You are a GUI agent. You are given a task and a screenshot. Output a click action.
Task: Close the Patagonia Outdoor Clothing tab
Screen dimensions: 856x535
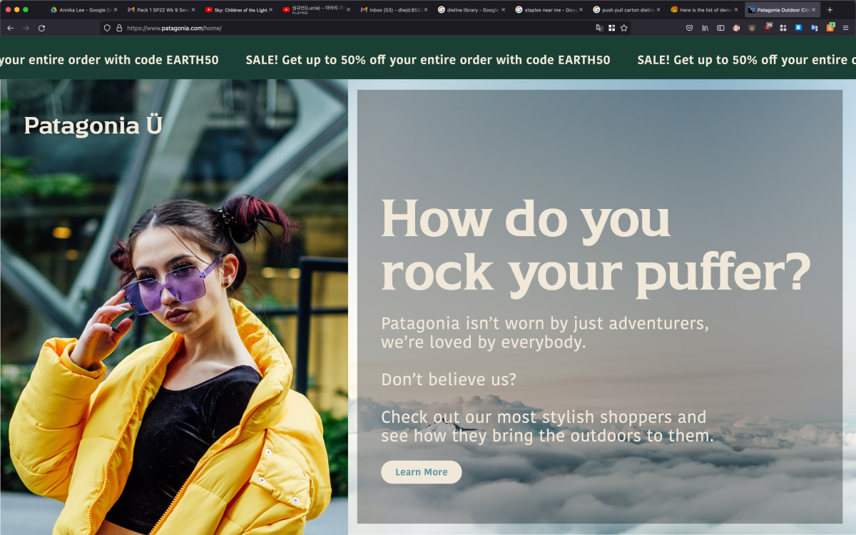click(x=813, y=10)
